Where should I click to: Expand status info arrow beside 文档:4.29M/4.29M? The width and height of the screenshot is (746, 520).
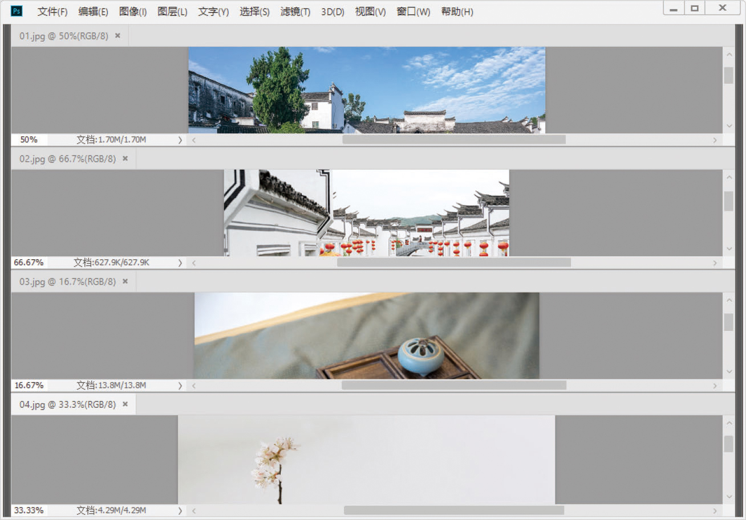click(x=180, y=510)
